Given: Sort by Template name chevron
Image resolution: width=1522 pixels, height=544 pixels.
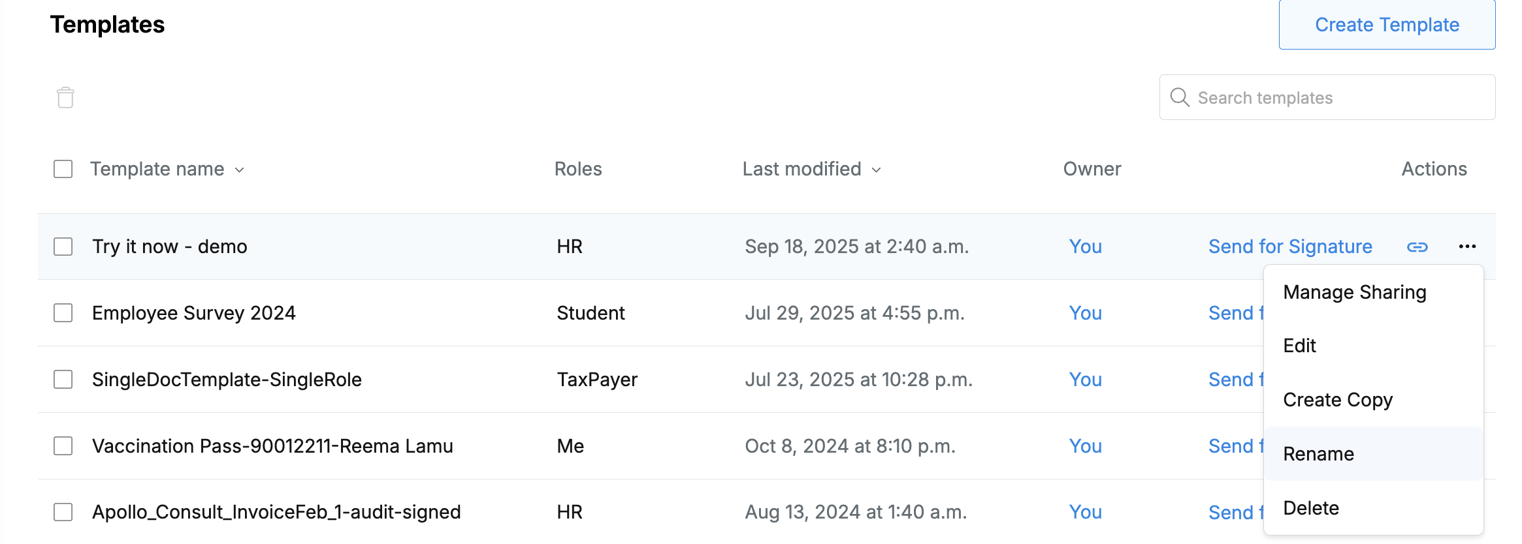Looking at the screenshot, I should tap(240, 170).
